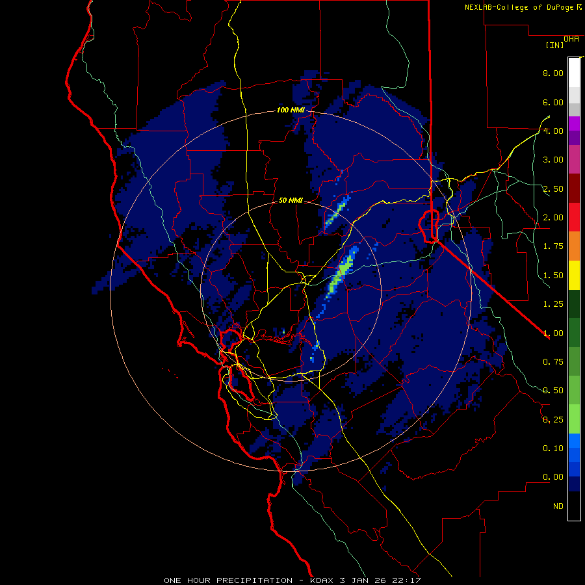Viewport: 585px width, 585px height.
Task: Click the 0.10 legend value
Action: pyautogui.click(x=553, y=448)
